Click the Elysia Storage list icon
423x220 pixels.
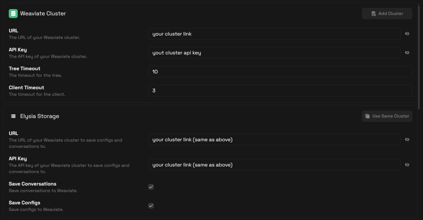coord(13,116)
